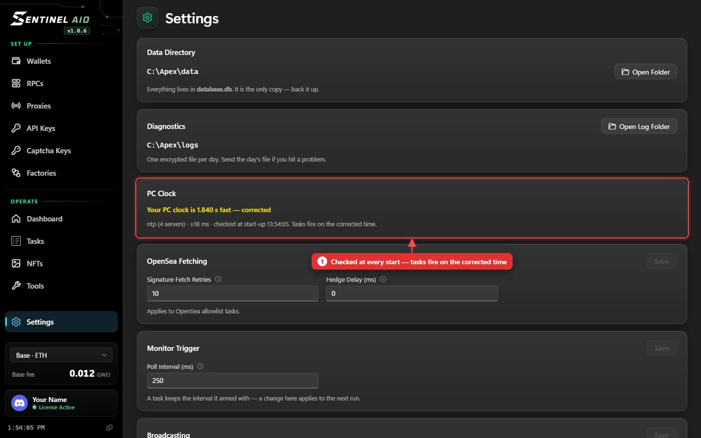Open Captcha Keys using its key icon
The height and width of the screenshot is (438, 701).
click(16, 150)
